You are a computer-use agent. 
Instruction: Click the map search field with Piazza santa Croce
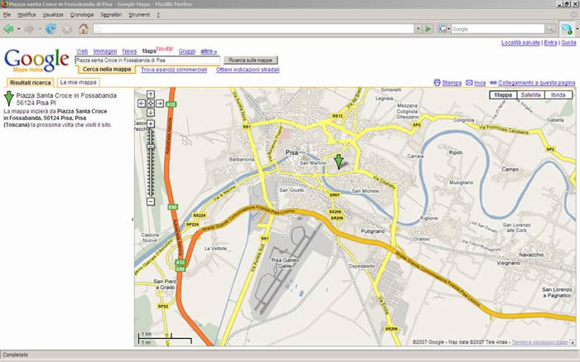click(x=147, y=60)
